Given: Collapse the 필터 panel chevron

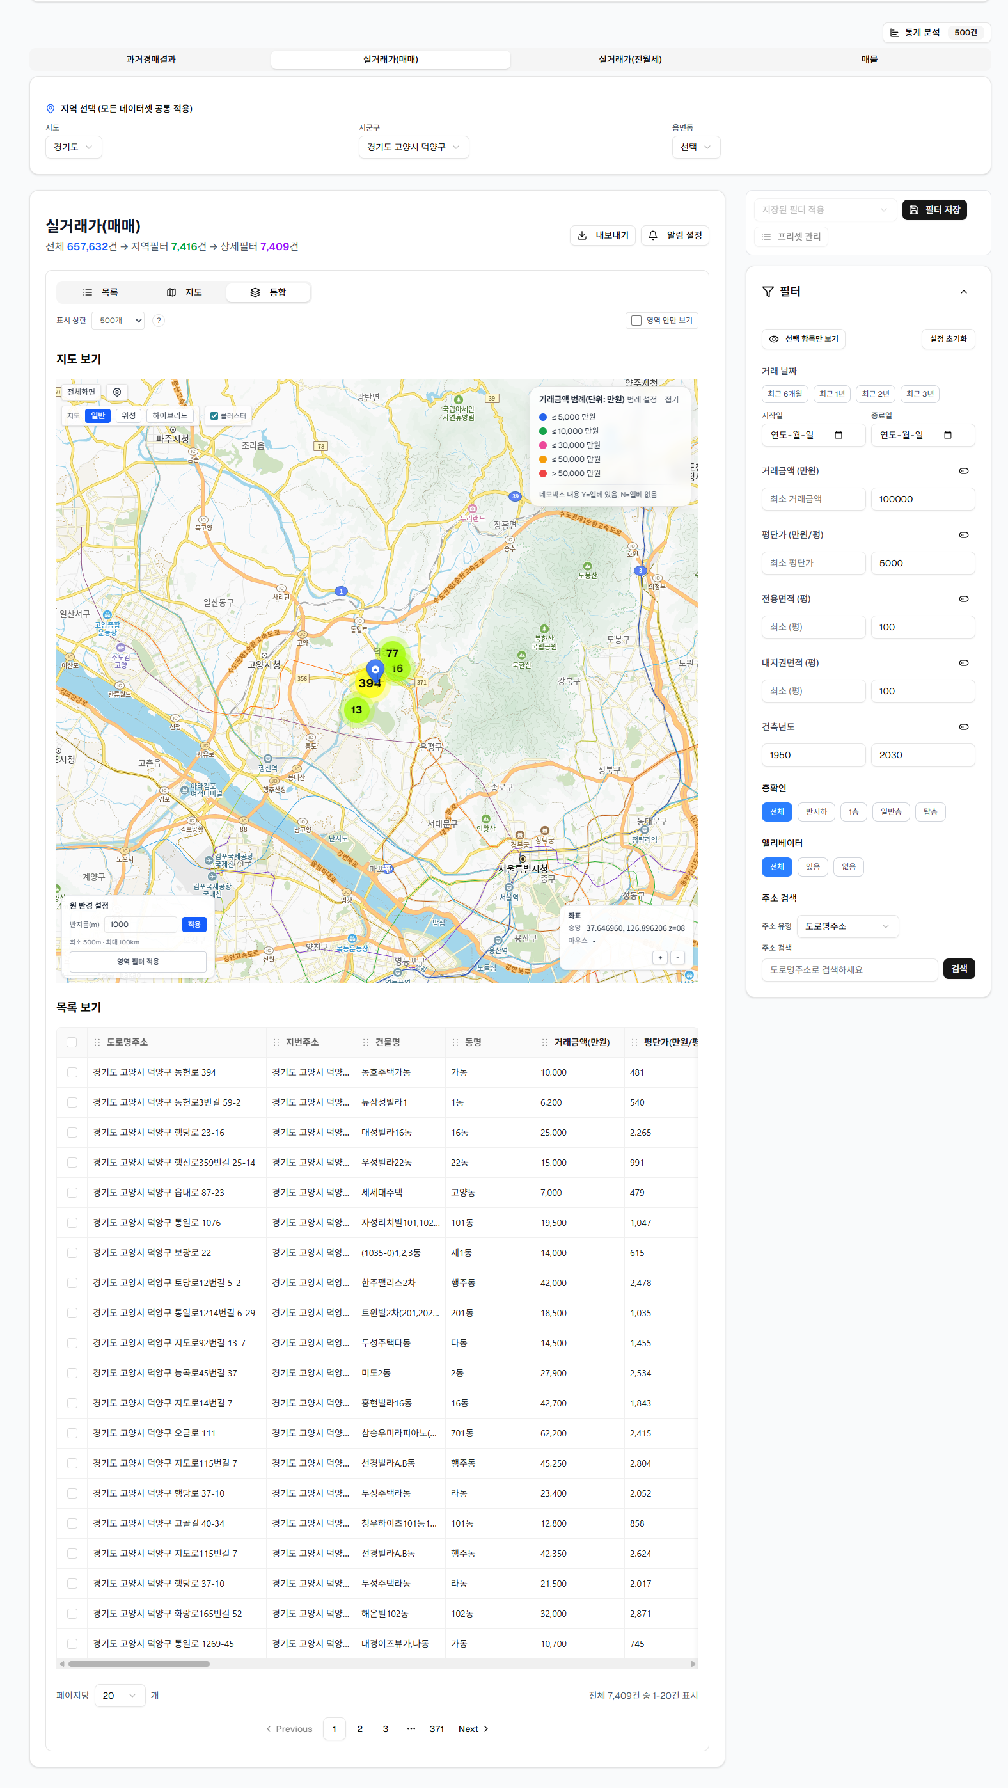Looking at the screenshot, I should click(963, 292).
